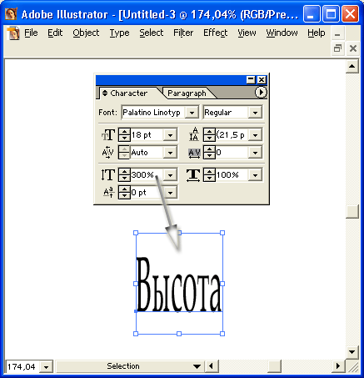Open the Font family dropdown
This screenshot has height=378, width=364.
[192, 113]
